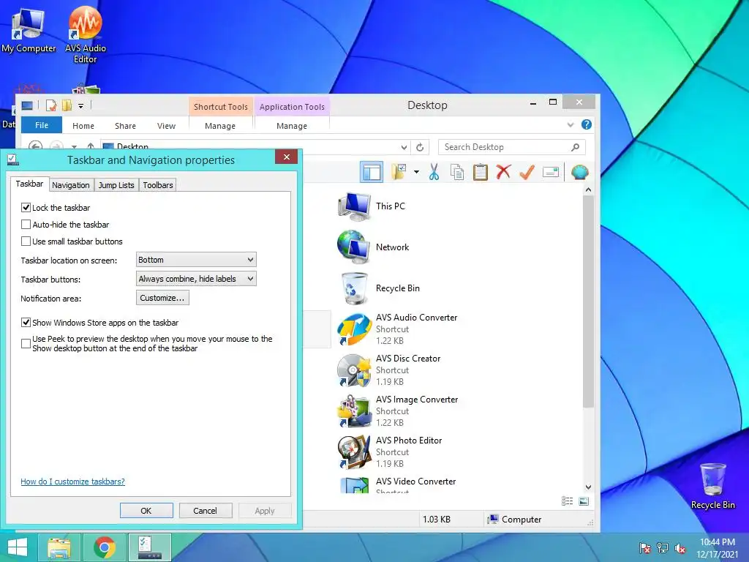Expand the Explorer ribbon chevron
Viewport: 749px width, 562px height.
pos(571,125)
